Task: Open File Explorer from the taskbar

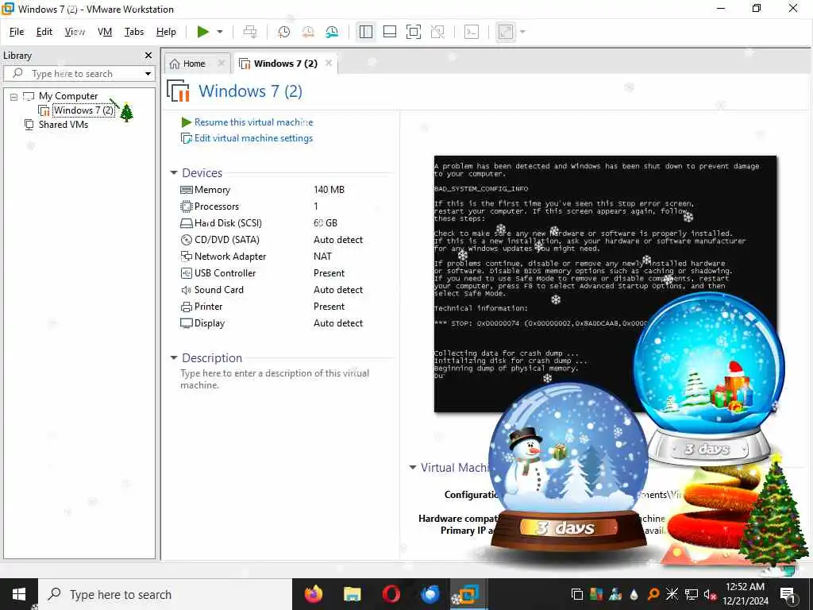Action: [x=352, y=594]
